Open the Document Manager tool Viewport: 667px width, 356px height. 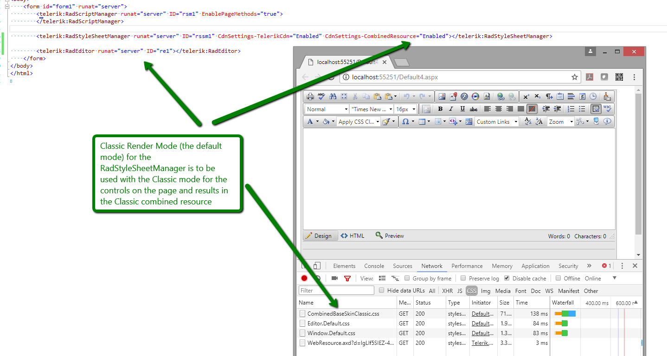(x=453, y=96)
